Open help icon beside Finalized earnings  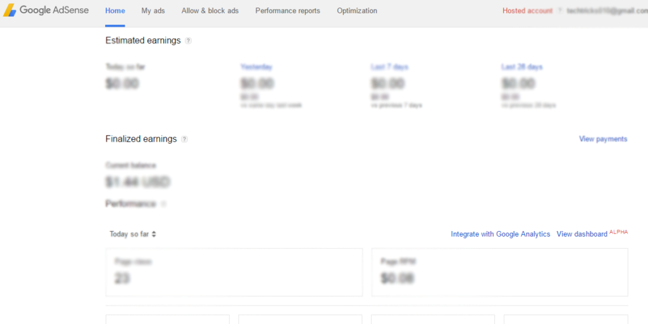pos(184,139)
